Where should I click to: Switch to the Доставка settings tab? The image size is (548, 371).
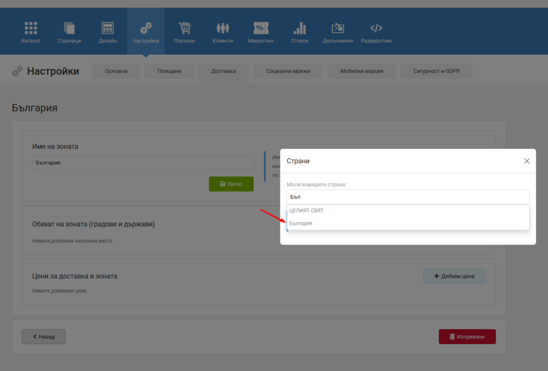(223, 71)
